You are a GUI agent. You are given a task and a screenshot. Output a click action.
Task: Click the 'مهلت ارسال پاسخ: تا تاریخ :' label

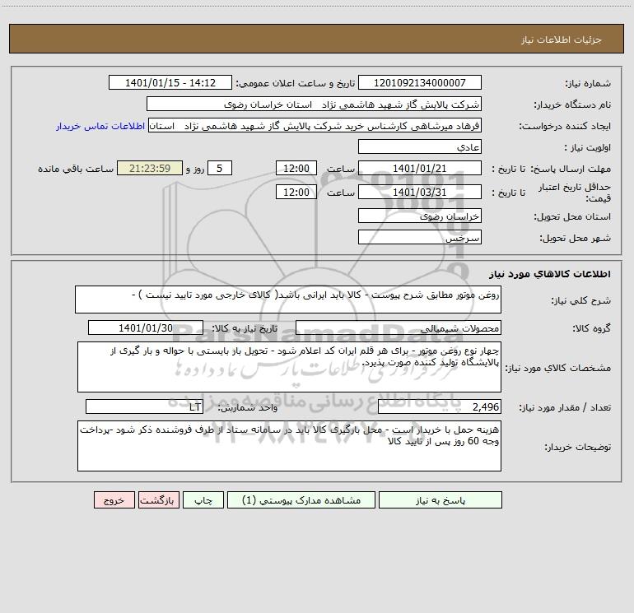551,169
